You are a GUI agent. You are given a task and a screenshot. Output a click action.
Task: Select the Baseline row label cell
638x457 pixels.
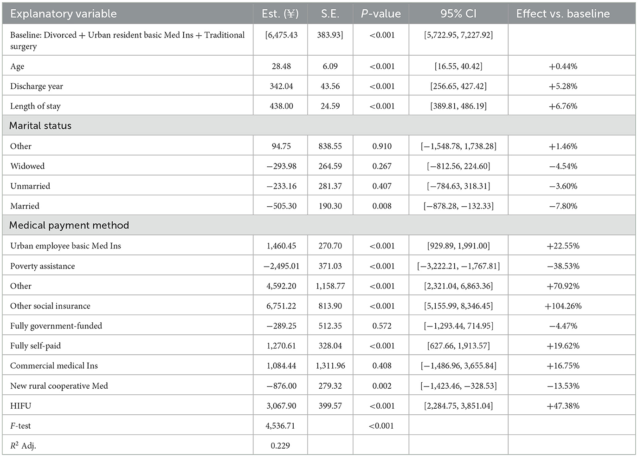point(127,40)
